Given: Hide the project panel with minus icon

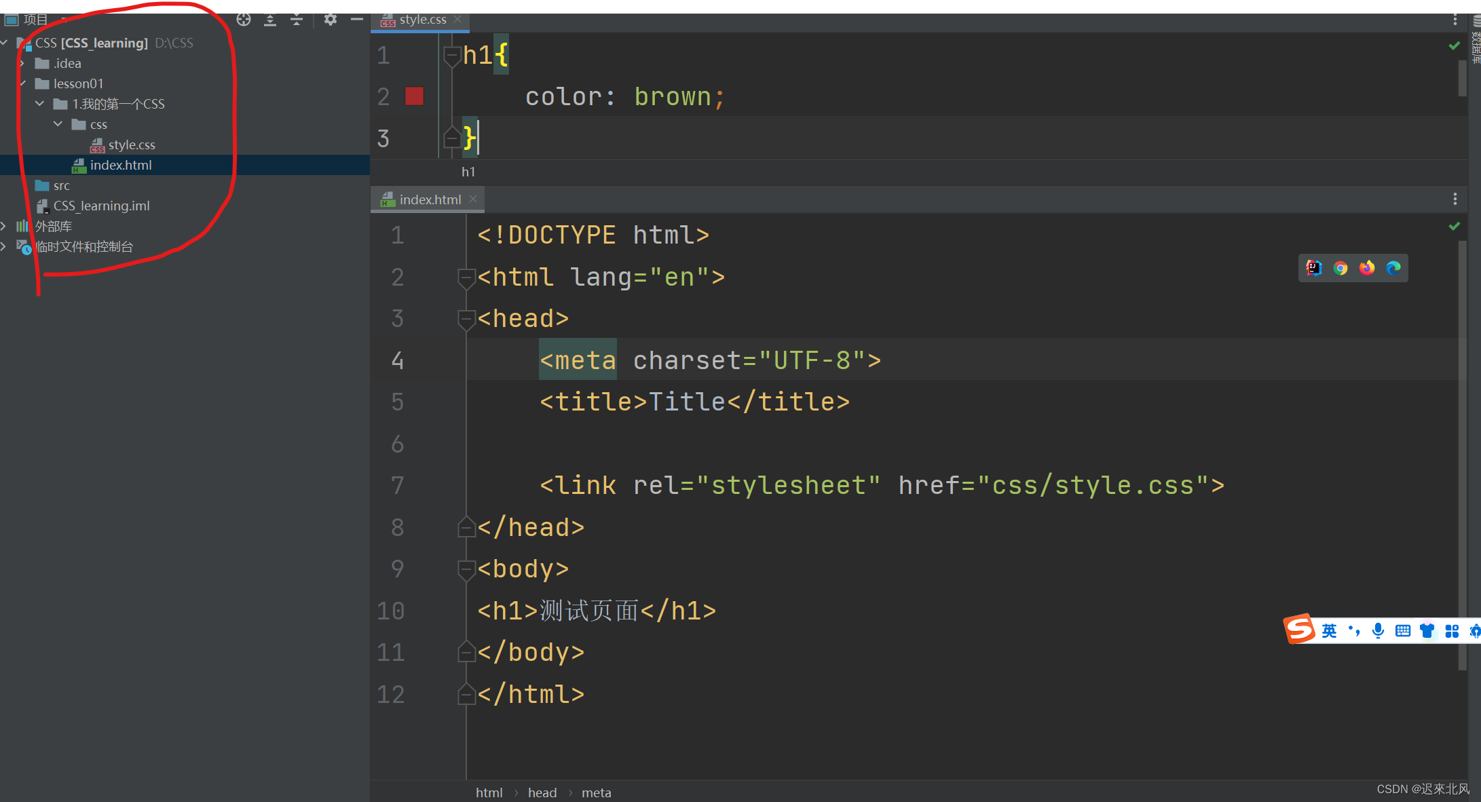Looking at the screenshot, I should coord(357,20).
